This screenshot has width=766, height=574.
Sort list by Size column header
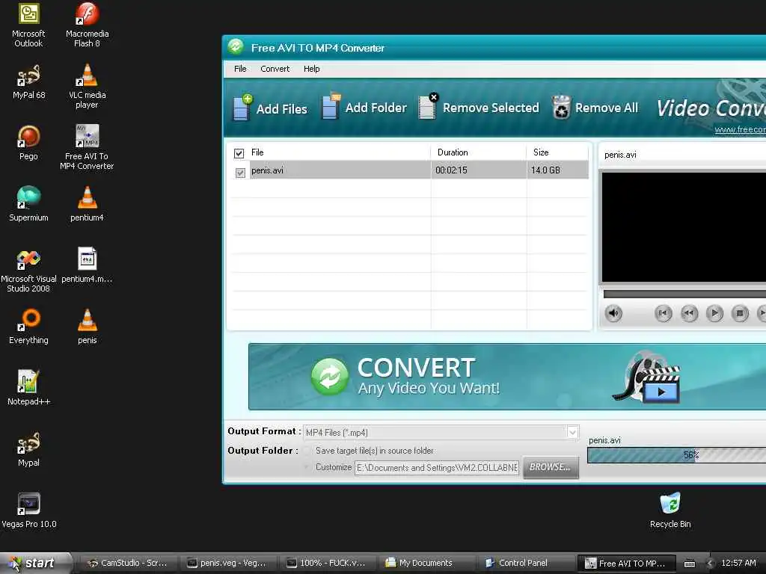[557, 152]
